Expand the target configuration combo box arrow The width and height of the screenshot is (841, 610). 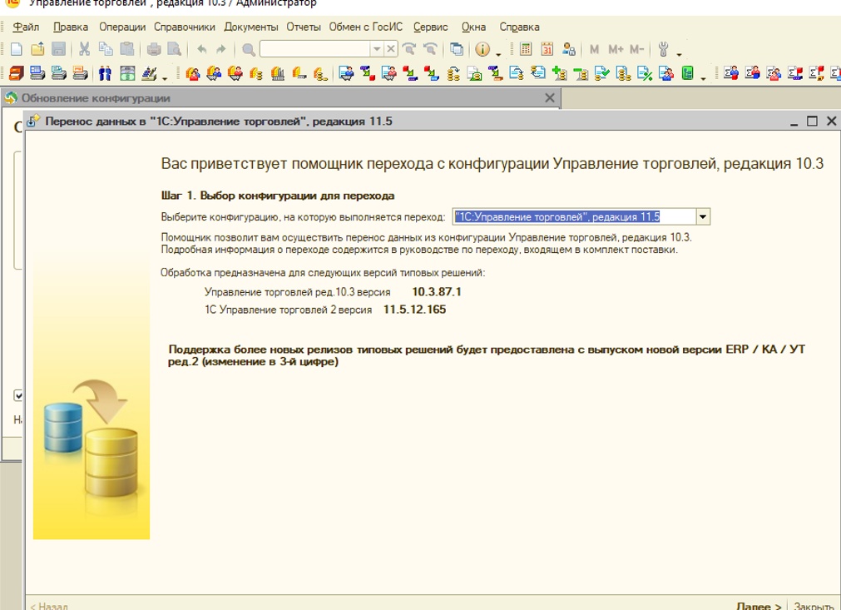(703, 216)
